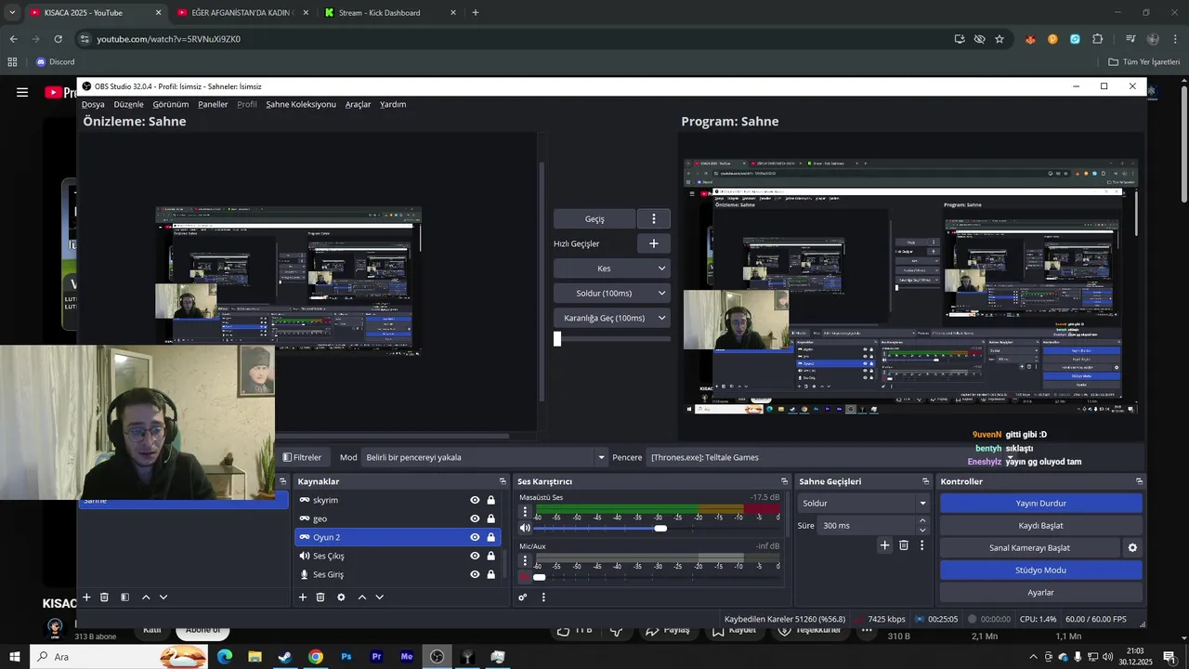Show hidden system tray icons

tap(1033, 657)
